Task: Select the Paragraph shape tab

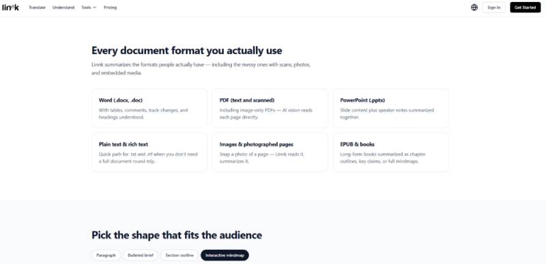Action: click(x=106, y=255)
